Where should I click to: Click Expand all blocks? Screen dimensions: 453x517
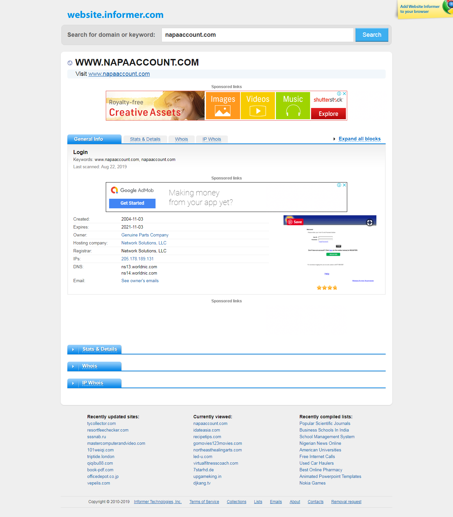pos(359,139)
